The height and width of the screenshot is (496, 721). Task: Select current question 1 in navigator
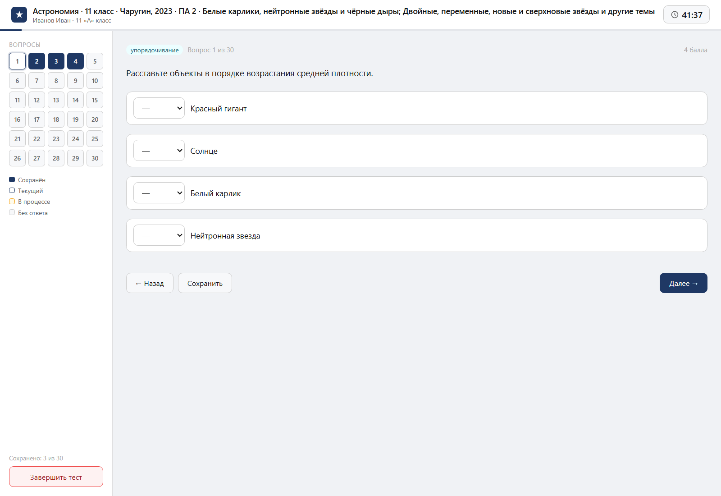point(17,61)
